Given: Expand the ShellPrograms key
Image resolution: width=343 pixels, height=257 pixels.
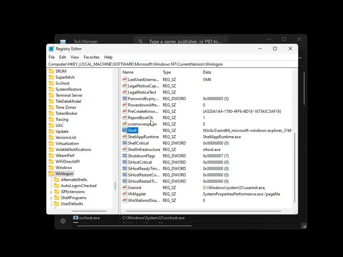Looking at the screenshot, I should click(51, 198).
